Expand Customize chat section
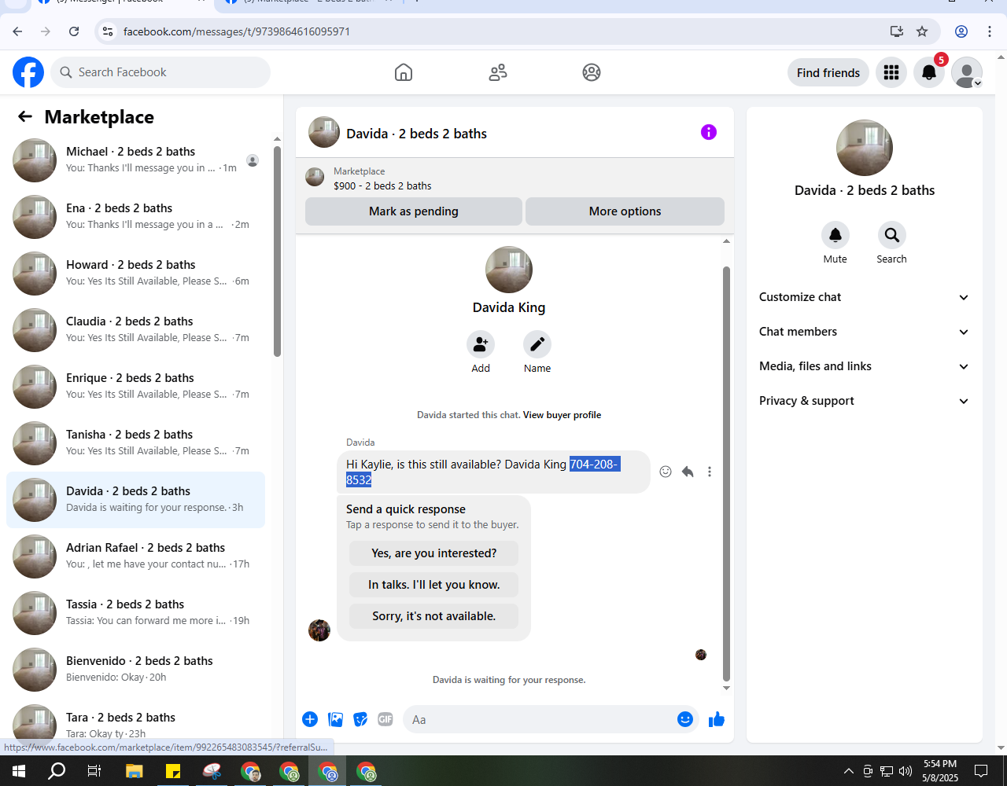The height and width of the screenshot is (786, 1007). tap(865, 297)
